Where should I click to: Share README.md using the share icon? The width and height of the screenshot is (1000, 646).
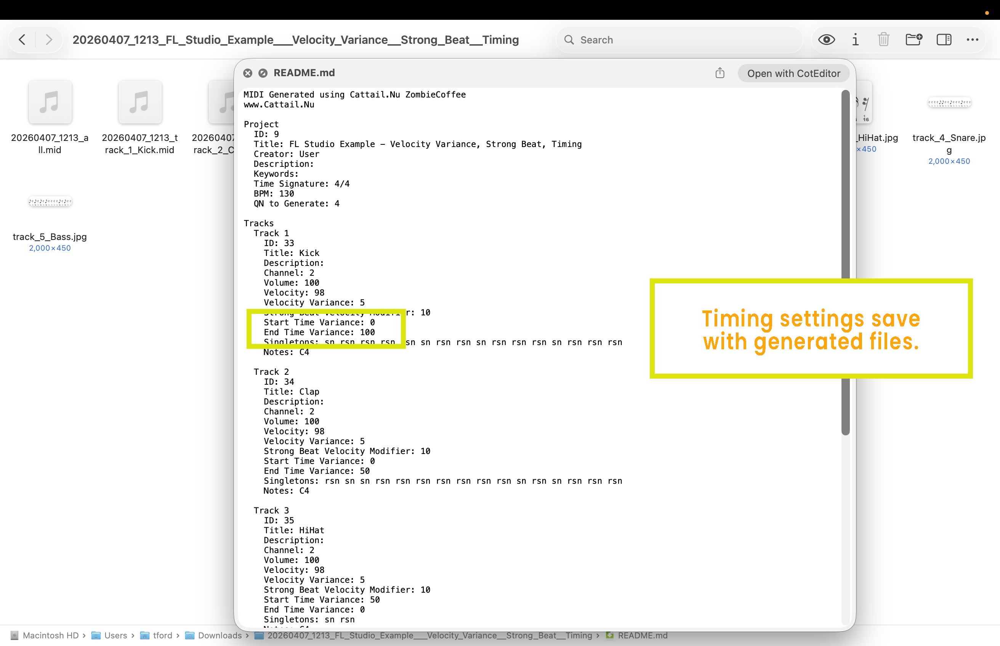[x=720, y=73]
